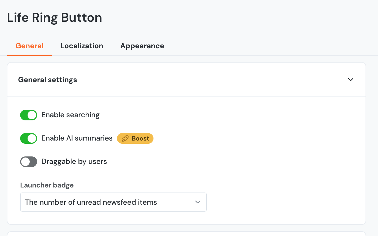Click the Life Ring Button page heading
Viewport: 378px width, 236px height.
54,18
